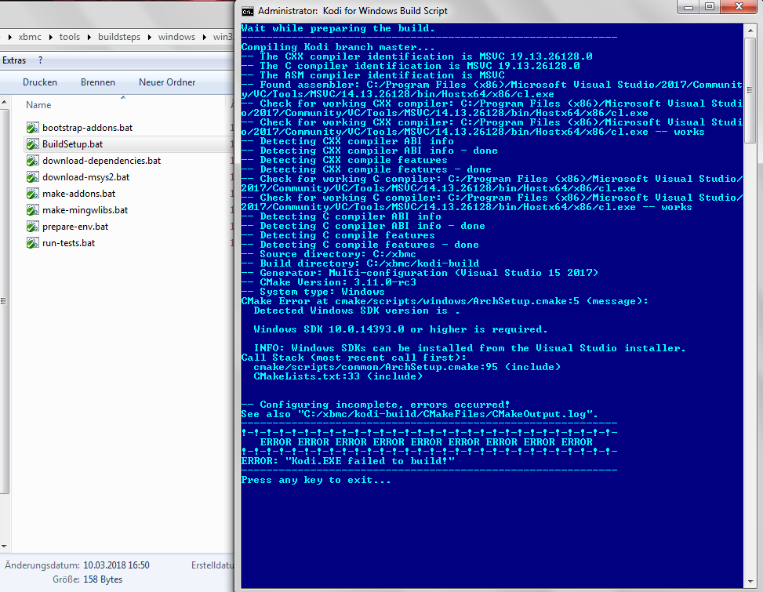Click the 'CMakeLists.txt:33 (include)' line
763x592 pixels.
338,376
